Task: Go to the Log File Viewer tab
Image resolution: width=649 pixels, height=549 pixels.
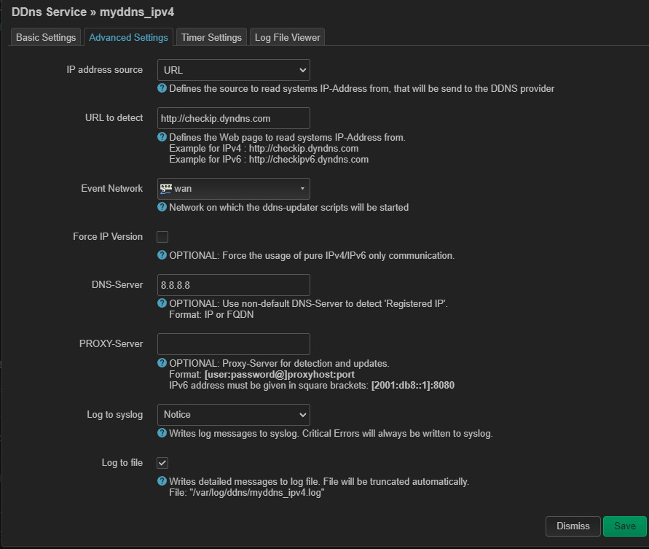Action: click(x=287, y=37)
